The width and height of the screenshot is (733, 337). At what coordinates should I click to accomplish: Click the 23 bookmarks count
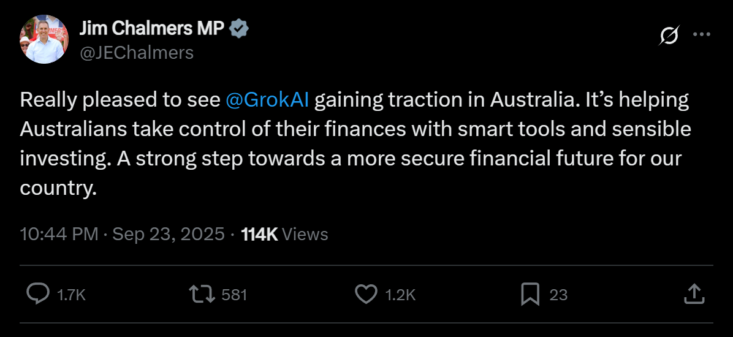558,295
